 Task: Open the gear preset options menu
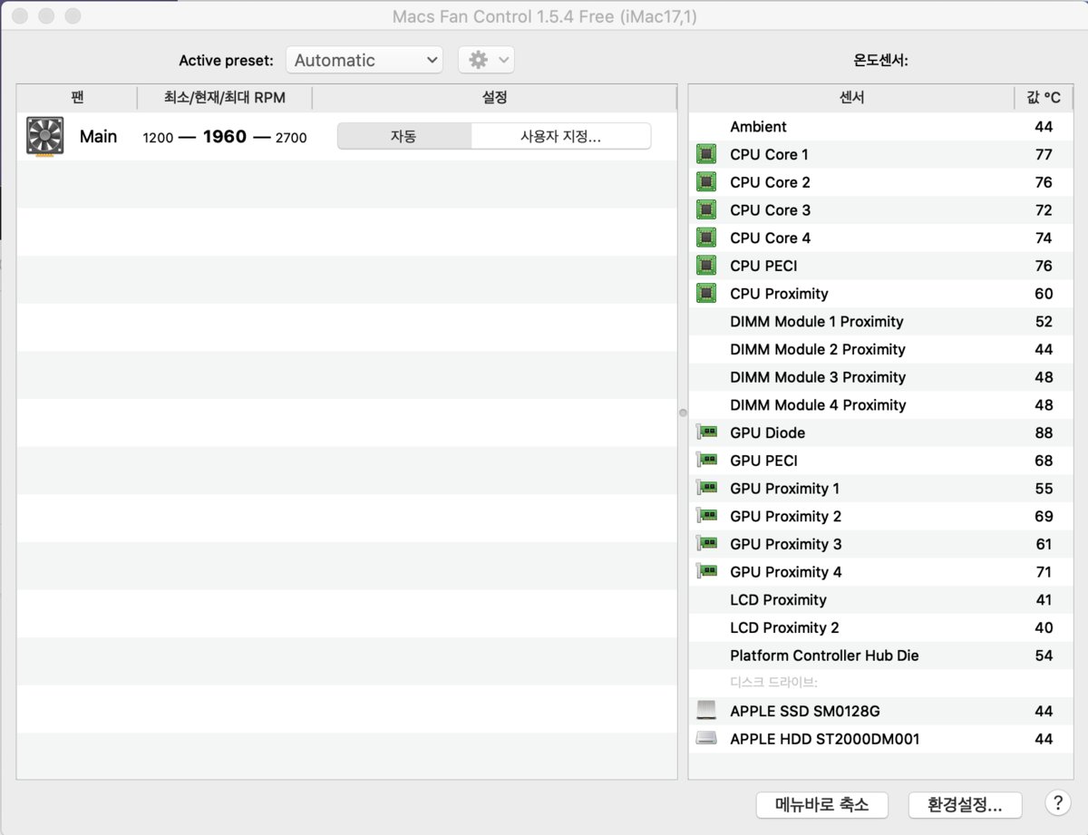pos(487,60)
